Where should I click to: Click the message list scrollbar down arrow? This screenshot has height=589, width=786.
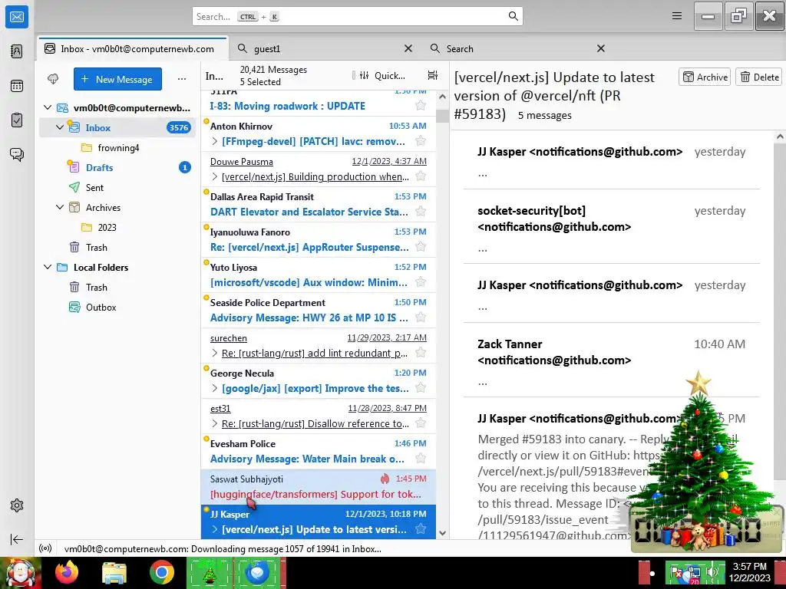click(442, 534)
